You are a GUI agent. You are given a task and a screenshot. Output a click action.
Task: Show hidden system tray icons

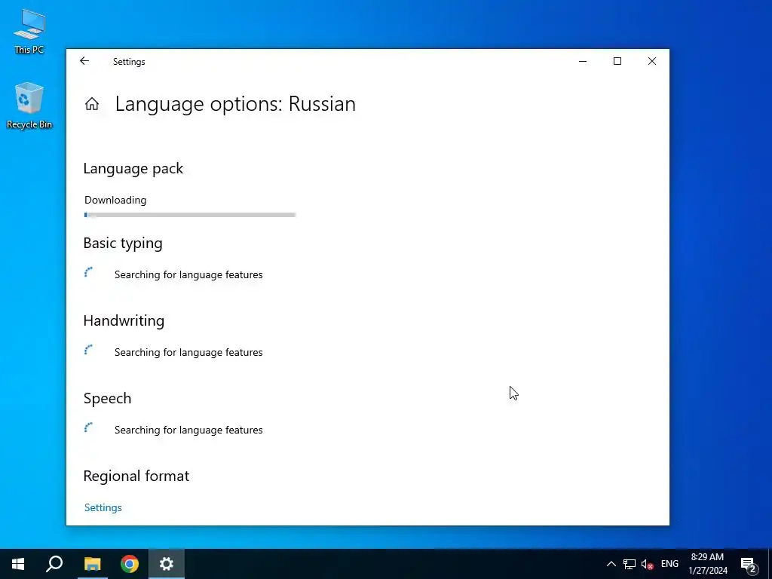(x=611, y=564)
